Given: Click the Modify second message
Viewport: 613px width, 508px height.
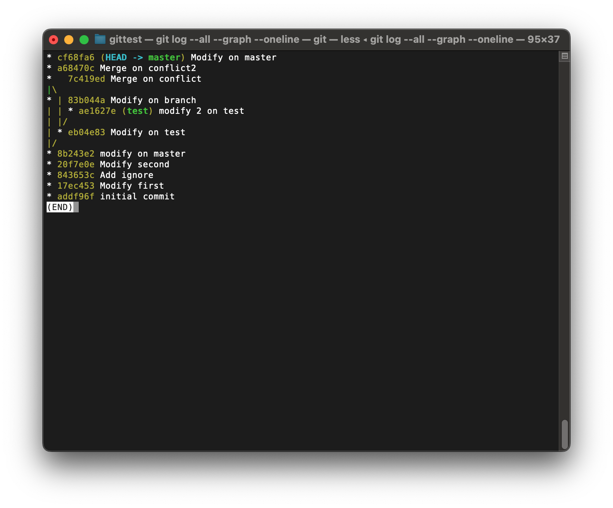Looking at the screenshot, I should click(x=135, y=165).
